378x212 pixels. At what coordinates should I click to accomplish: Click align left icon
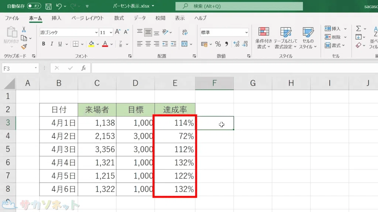(140, 44)
